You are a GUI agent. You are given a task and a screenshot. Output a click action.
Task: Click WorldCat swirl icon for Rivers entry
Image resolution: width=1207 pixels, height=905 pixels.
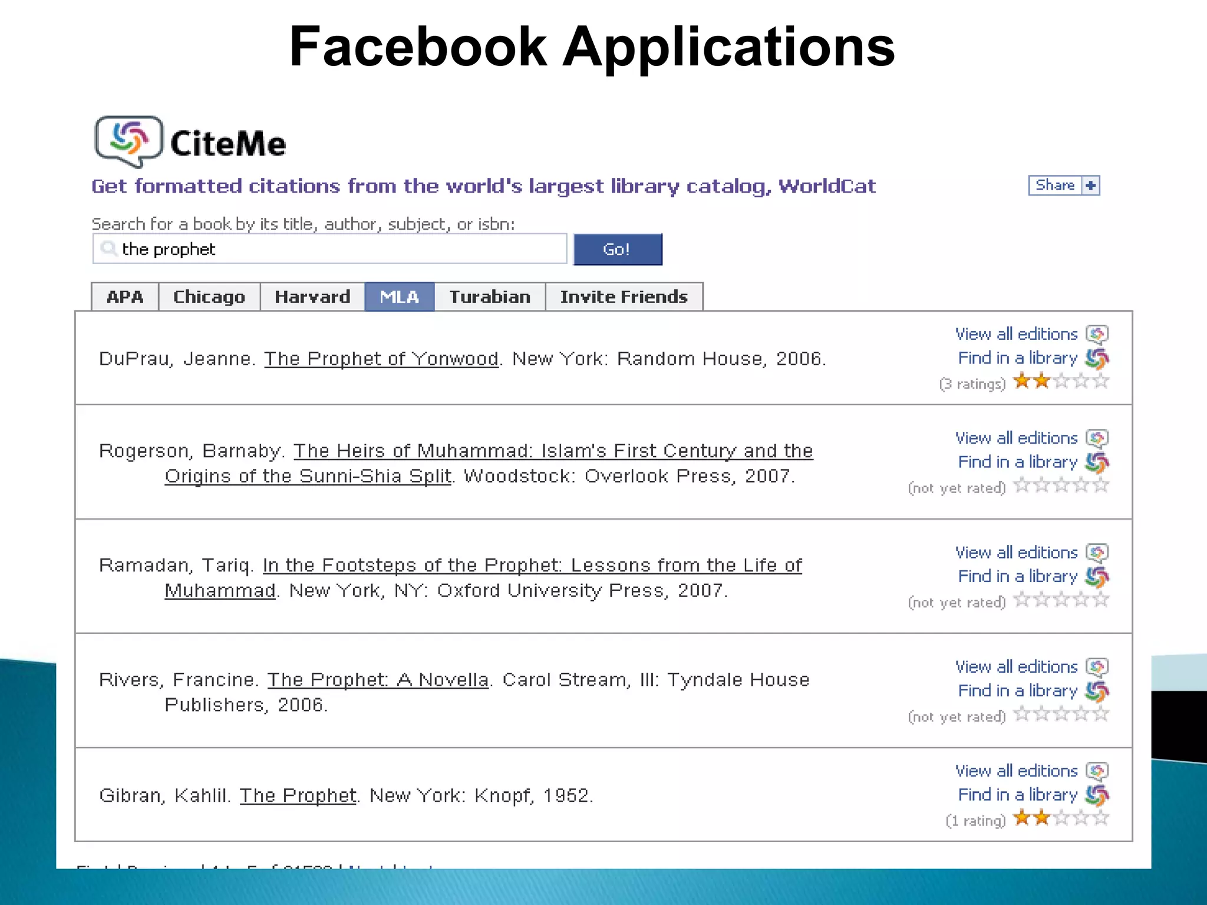(1097, 691)
